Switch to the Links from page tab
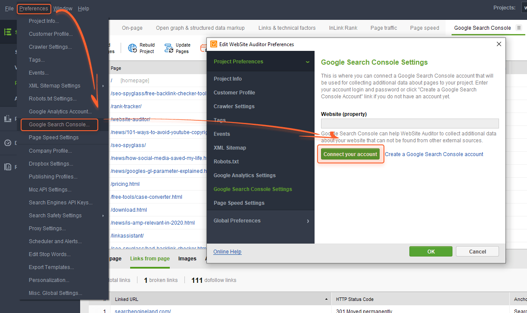527x313 pixels. [x=150, y=259]
